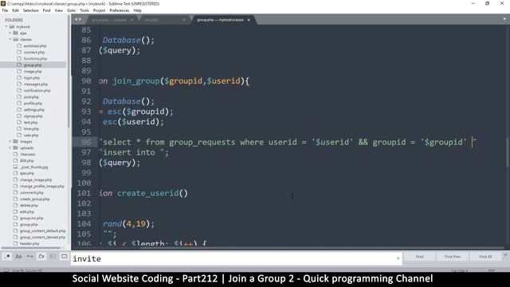The image size is (510, 287).
Task: Open image.php in the sidebar
Action: pos(33,71)
